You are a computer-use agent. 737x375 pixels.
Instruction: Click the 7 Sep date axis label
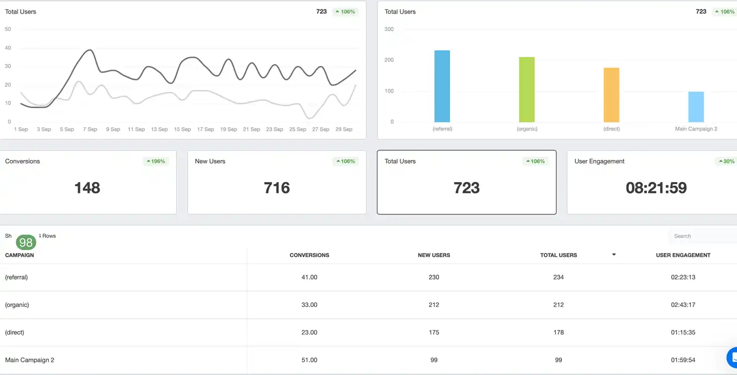[x=91, y=129]
